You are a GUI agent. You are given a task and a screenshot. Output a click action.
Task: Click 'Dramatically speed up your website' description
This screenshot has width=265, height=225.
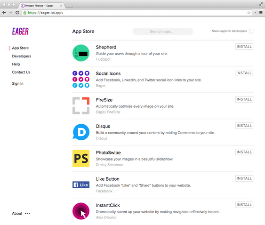(158, 212)
